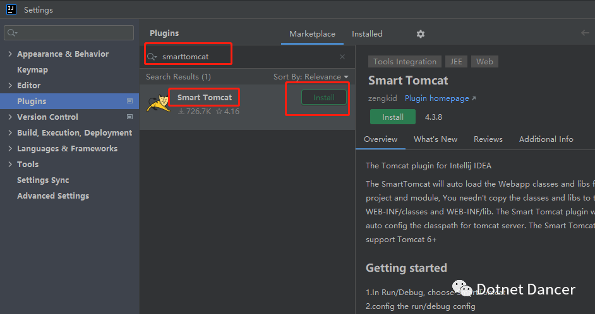Open the Reviews tab

488,139
